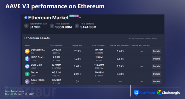Click the Borrow APY, stable info icon
185x99 pixels.
point(150,45)
